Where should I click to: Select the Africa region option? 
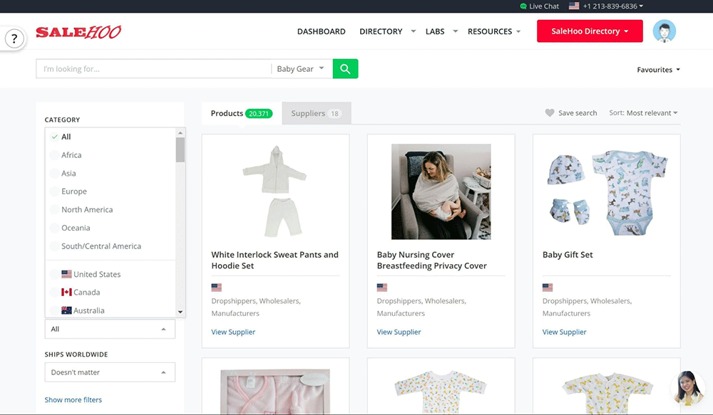71,155
